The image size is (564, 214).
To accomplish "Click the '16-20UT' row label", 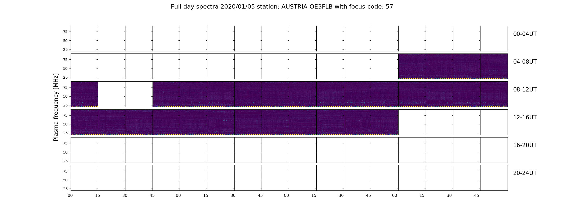I will coord(525,145).
